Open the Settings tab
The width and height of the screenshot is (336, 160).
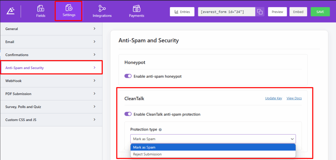coord(69,11)
